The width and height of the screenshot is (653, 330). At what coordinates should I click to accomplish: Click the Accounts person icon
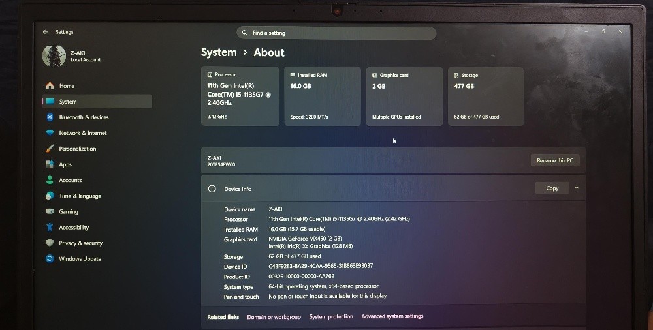click(x=50, y=180)
